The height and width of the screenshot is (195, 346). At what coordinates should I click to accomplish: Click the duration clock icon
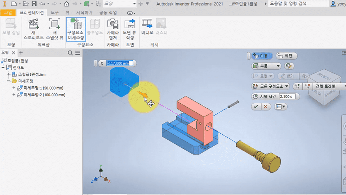pos(255,97)
